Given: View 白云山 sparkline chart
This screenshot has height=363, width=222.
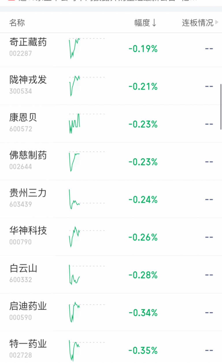Looking at the screenshot, I should [x=87, y=274].
